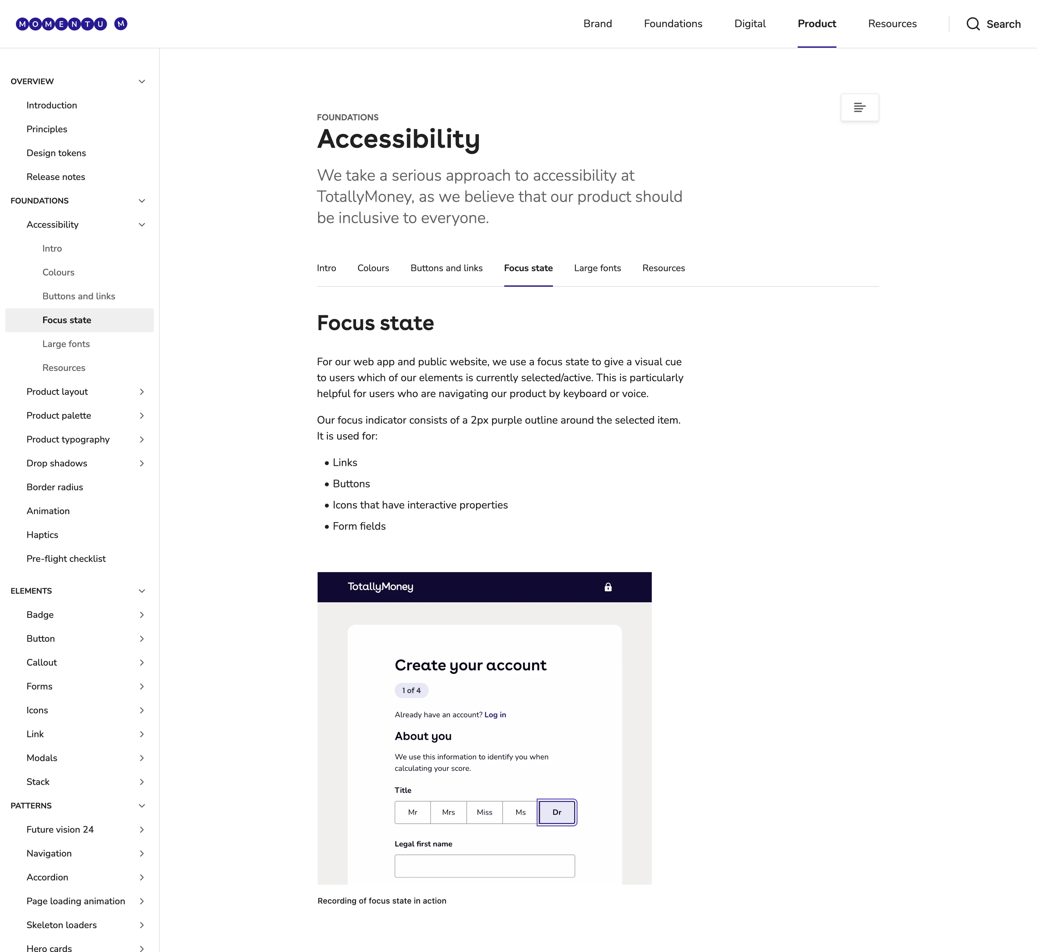Image resolution: width=1037 pixels, height=952 pixels.
Task: Click the padlock icon in TotallyMoney header
Action: [608, 587]
